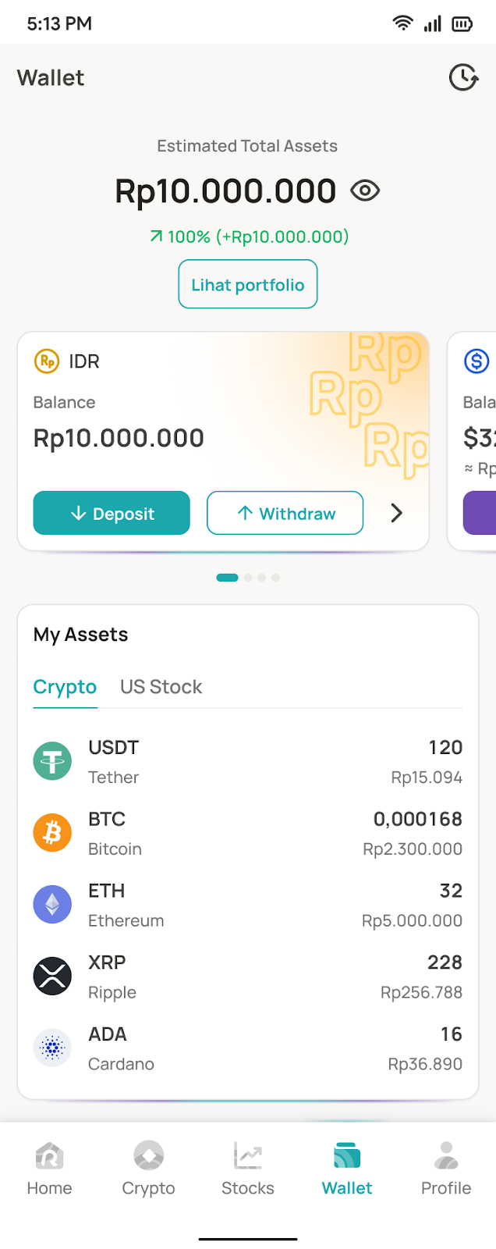Select the Crypto assets tab

65,687
